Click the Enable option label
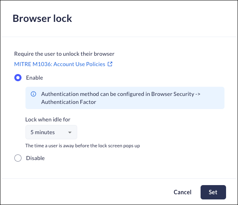Viewport: 238px width, 205px height. [x=35, y=78]
